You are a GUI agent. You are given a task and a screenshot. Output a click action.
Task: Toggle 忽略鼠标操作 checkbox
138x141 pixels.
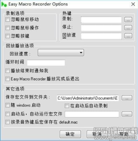point(8,28)
